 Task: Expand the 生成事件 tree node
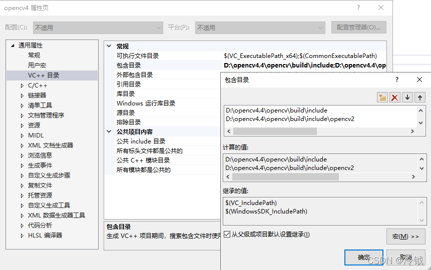22,165
